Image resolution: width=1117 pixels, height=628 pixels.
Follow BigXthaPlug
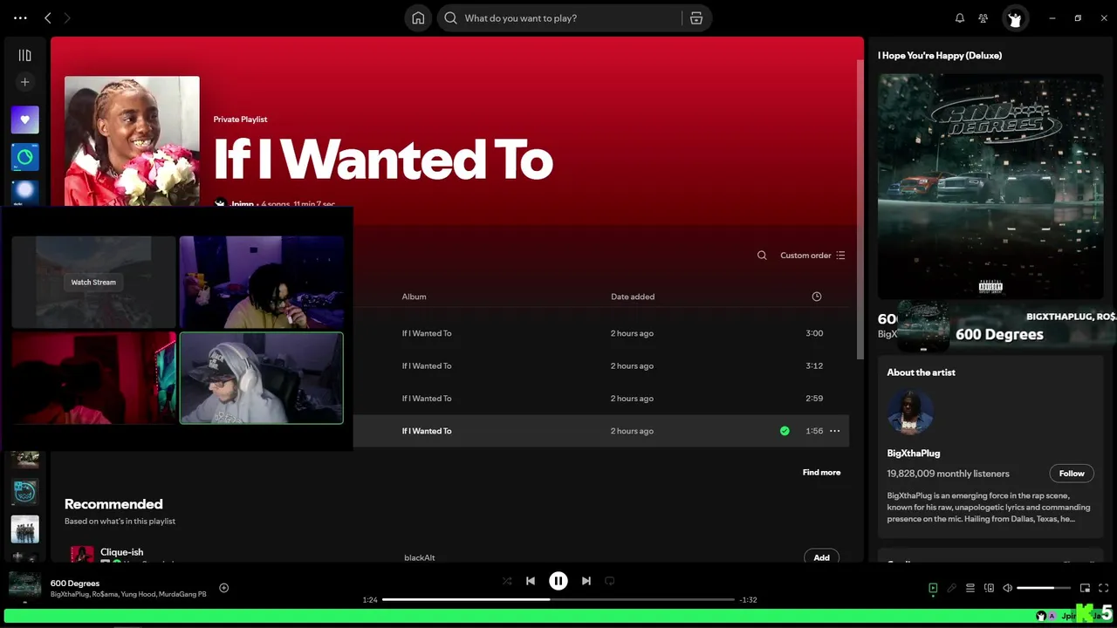[1072, 474]
